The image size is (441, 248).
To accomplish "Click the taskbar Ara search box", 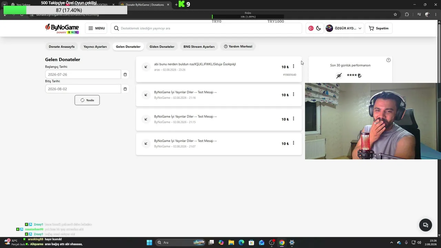I will point(181,242).
